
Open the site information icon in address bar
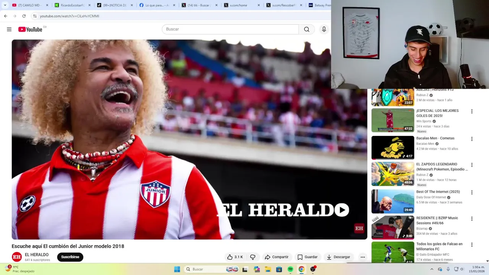(35, 16)
